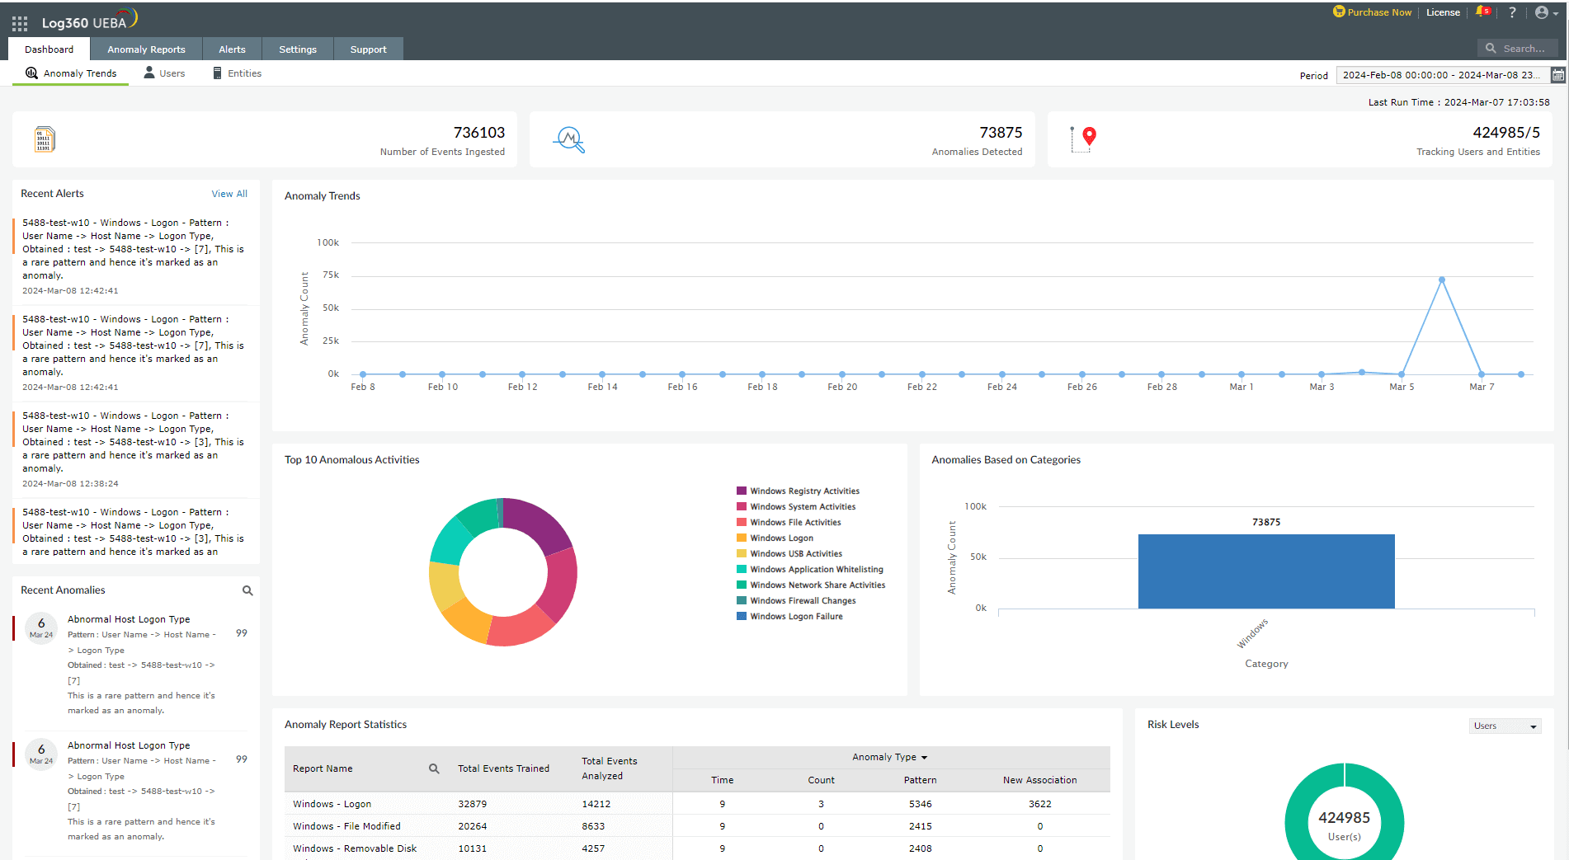
Task: Click the search icon in Recent Anomalies panel
Action: click(x=247, y=590)
